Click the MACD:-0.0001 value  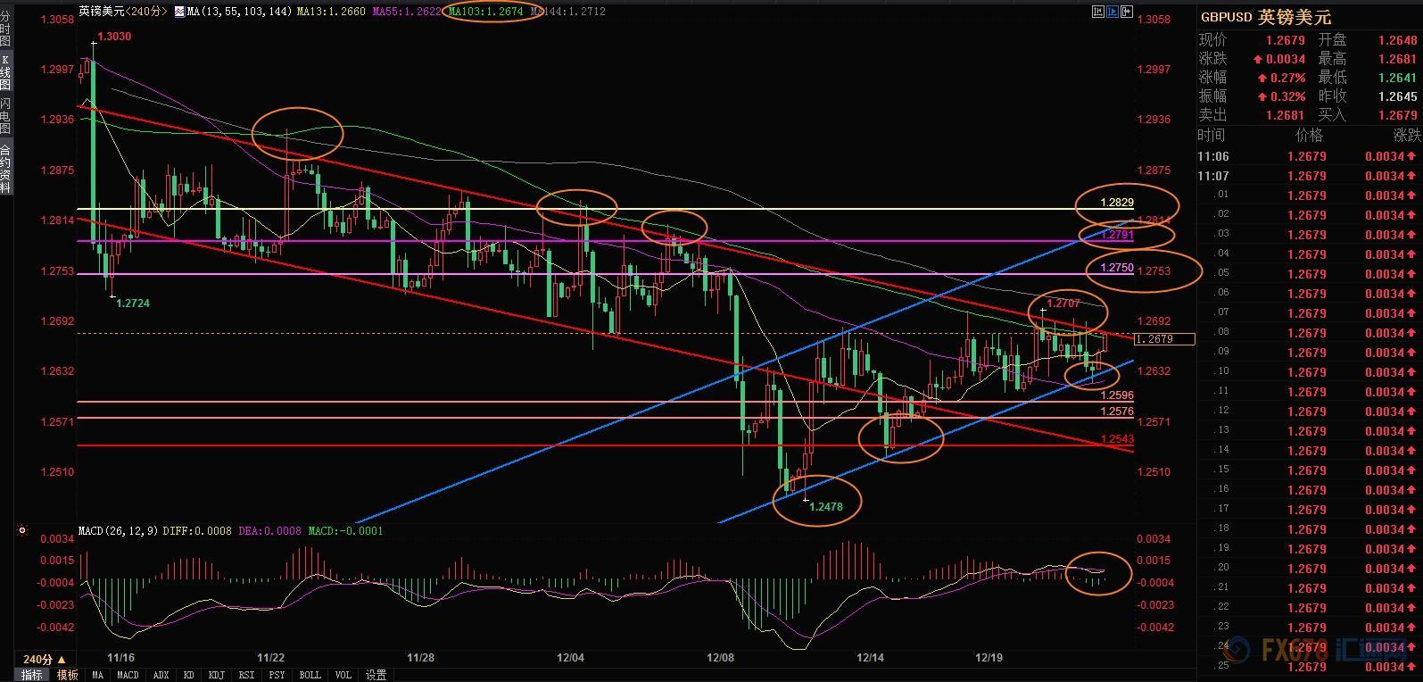pos(345,531)
